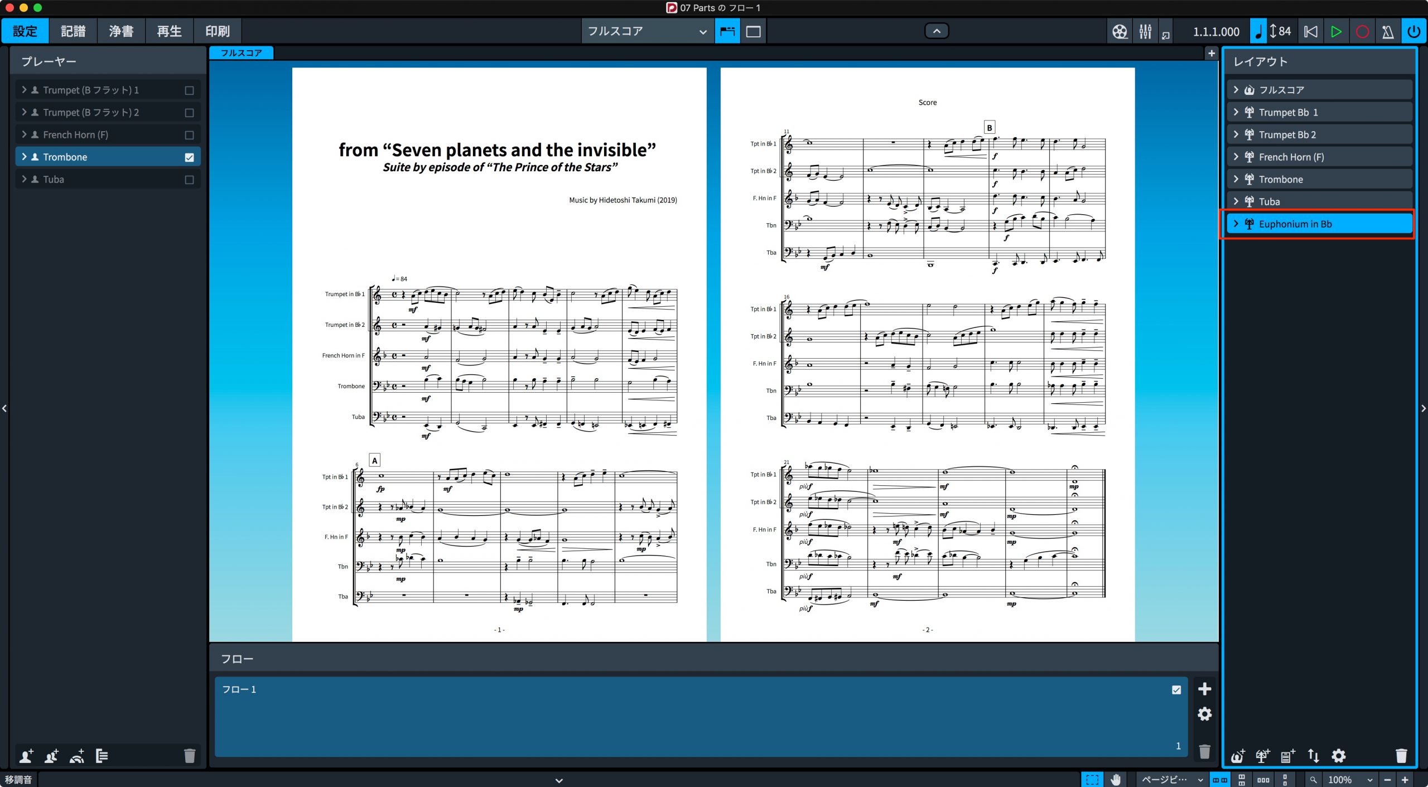Image resolution: width=1428 pixels, height=787 pixels.
Task: Switch to the 記譜 mode tab
Action: [x=73, y=31]
